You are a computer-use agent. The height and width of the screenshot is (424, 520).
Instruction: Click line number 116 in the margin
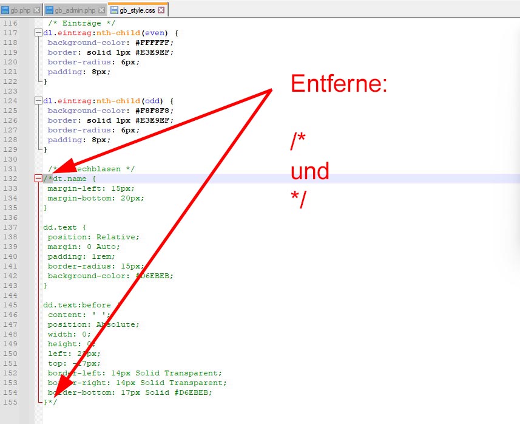10,23
